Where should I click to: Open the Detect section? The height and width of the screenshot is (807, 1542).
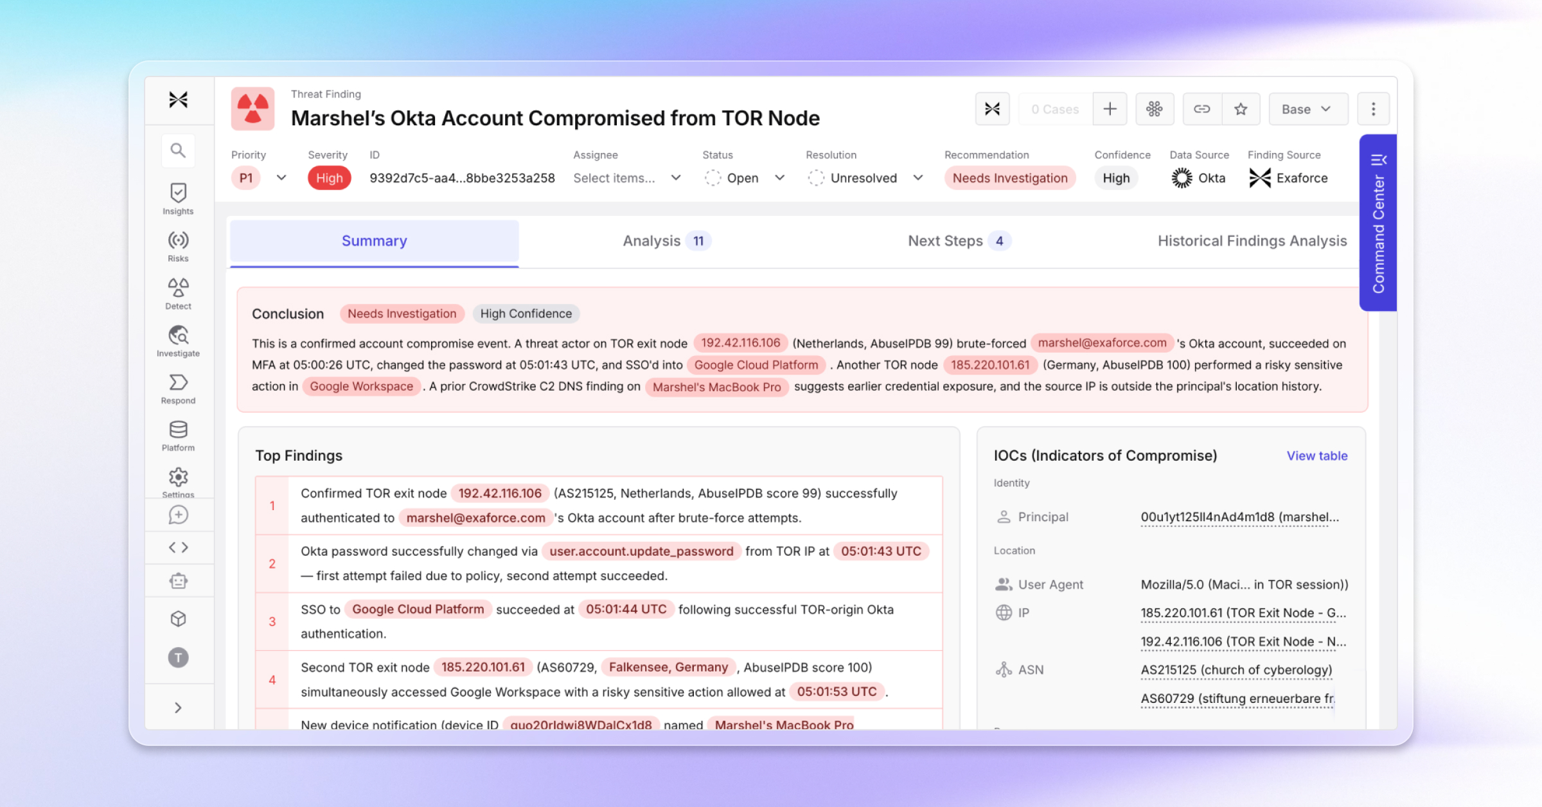pyautogui.click(x=178, y=294)
